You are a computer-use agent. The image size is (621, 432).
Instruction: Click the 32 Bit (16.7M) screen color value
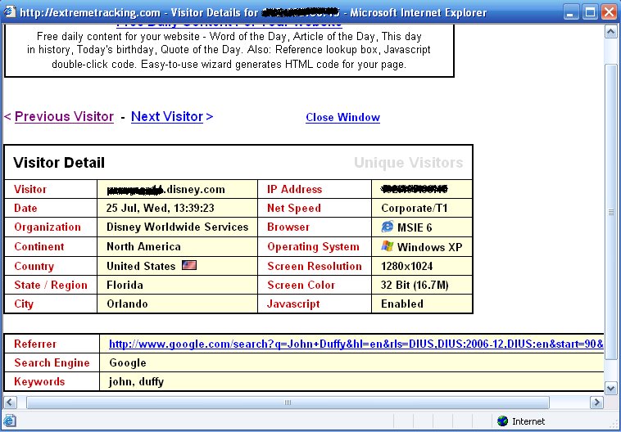pyautogui.click(x=415, y=286)
